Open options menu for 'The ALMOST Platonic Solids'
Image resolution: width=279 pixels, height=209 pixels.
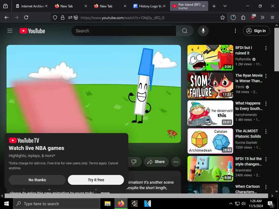(266, 131)
